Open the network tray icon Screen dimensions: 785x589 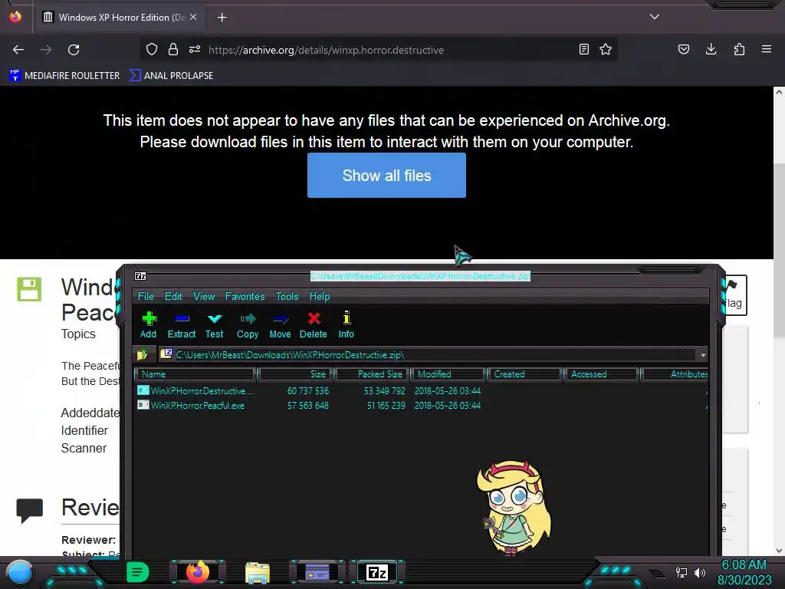[682, 572]
